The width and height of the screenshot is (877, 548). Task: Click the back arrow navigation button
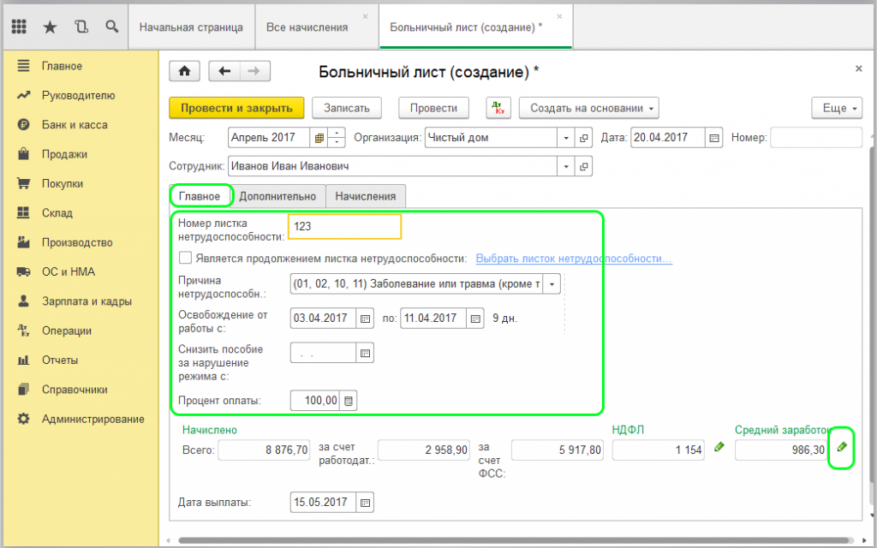click(225, 71)
